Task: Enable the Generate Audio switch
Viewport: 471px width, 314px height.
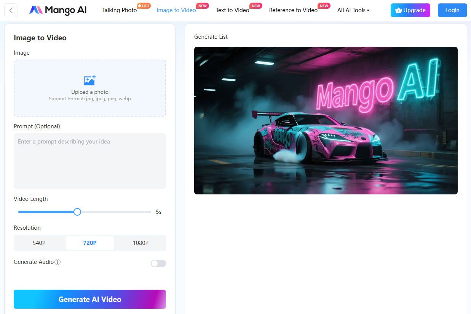Action: coord(158,264)
